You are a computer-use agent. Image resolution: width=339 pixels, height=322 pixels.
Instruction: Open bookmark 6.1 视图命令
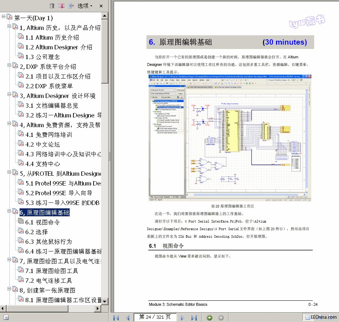42,223
